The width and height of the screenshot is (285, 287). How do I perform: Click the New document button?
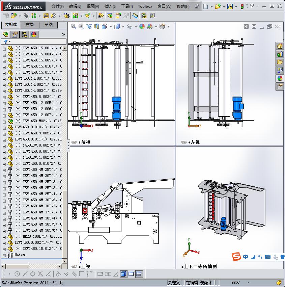click(x=206, y=6)
